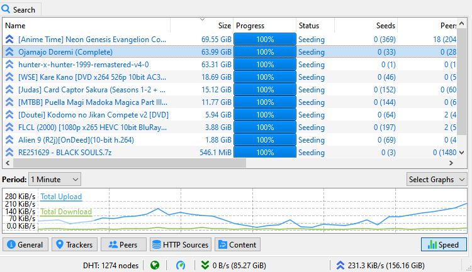Open the Trackers tab

click(x=74, y=244)
